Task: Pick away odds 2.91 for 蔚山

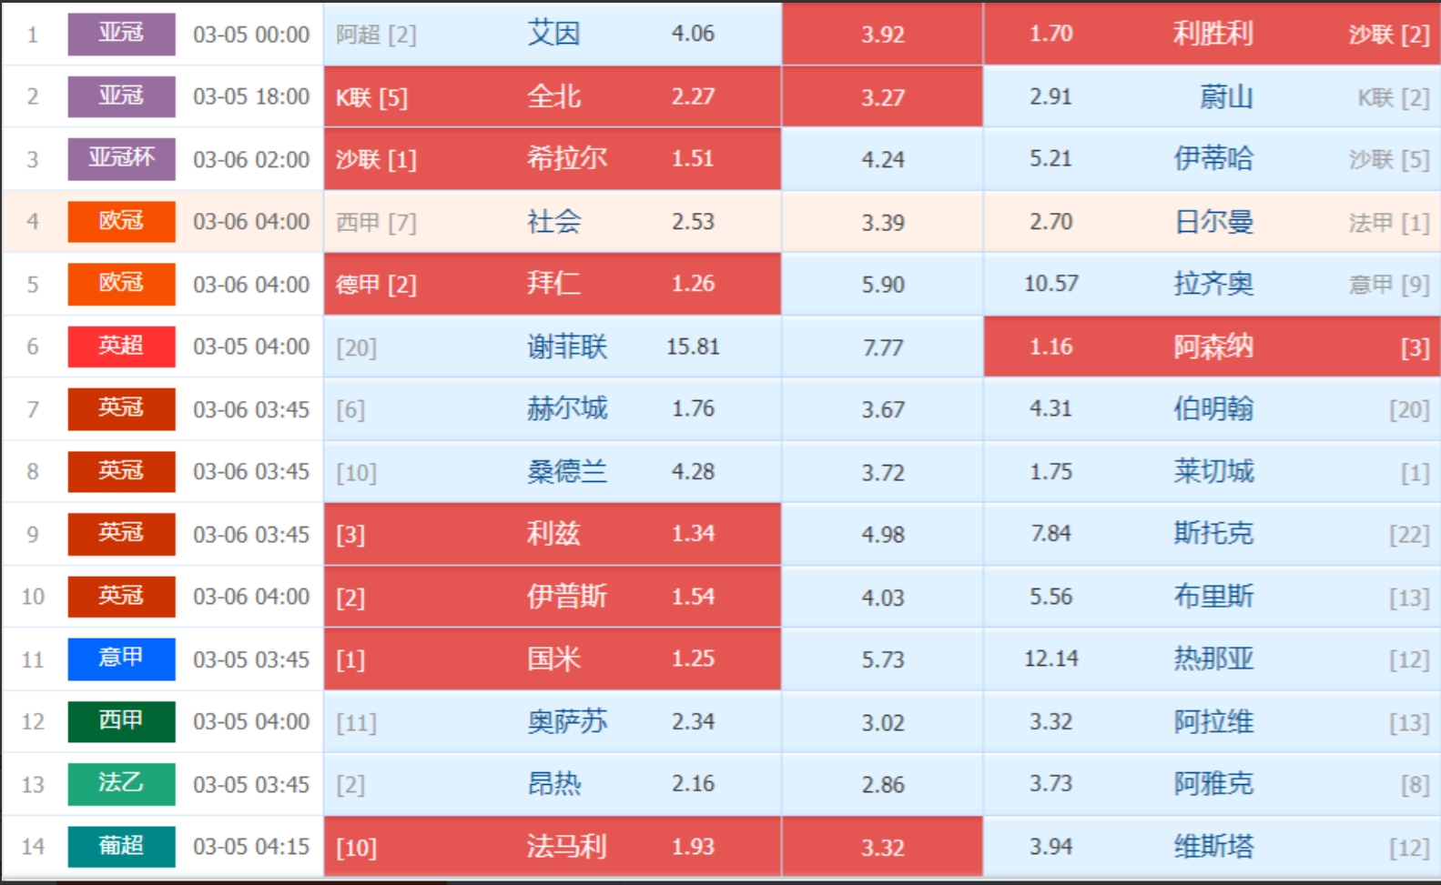Action: click(x=1050, y=96)
